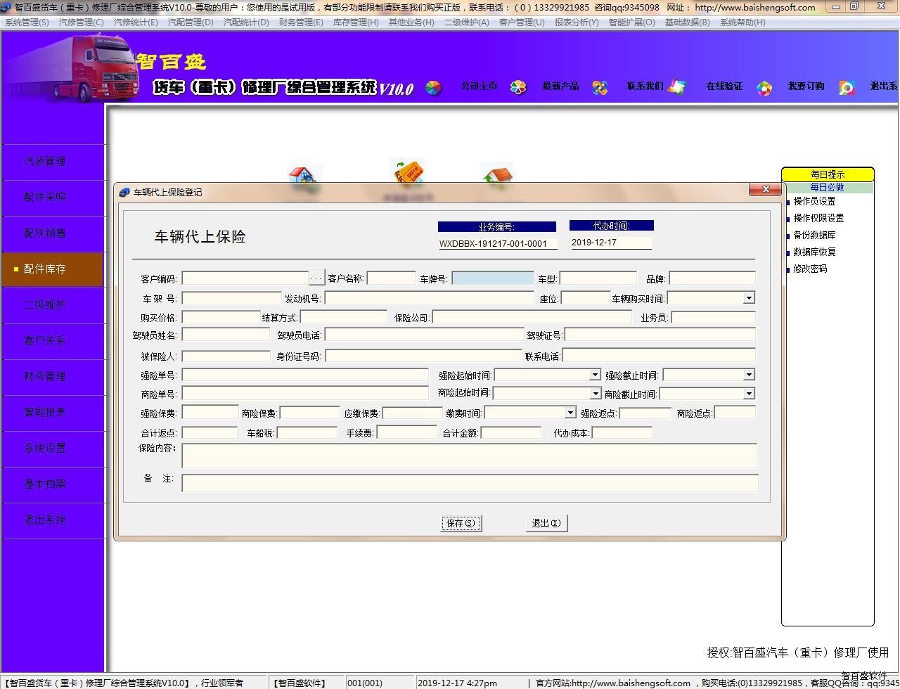The height and width of the screenshot is (689, 900).
Task: Open the 缴费时间 date dropdown
Action: click(x=570, y=413)
